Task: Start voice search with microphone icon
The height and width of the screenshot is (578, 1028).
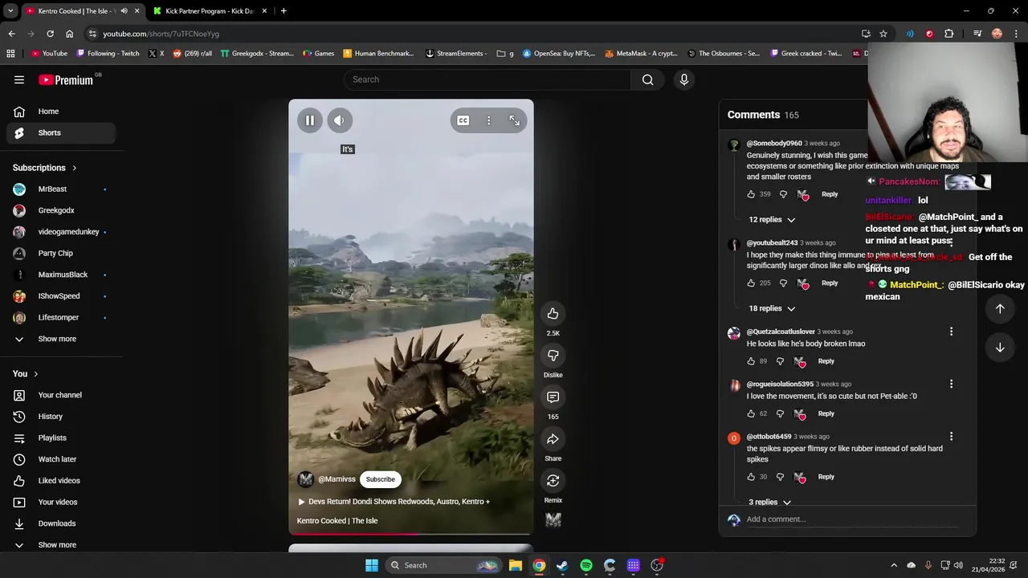Action: point(684,79)
